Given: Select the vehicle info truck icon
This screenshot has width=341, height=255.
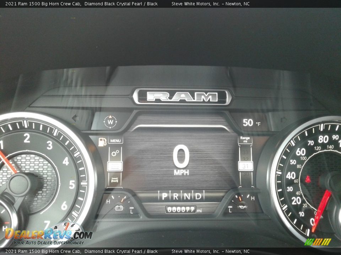Looking at the screenshot, I should (115, 180).
